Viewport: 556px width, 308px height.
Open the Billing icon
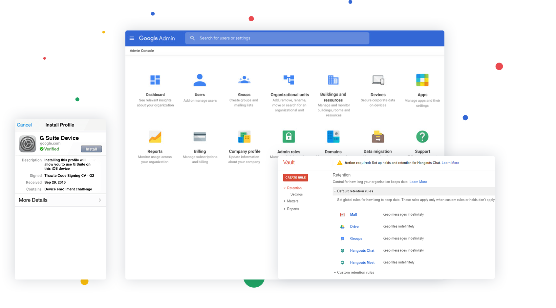(200, 137)
